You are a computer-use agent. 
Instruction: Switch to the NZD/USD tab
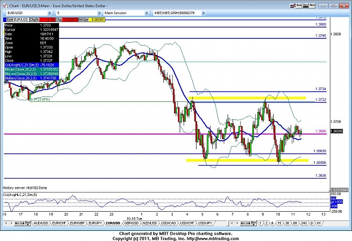[149, 224]
